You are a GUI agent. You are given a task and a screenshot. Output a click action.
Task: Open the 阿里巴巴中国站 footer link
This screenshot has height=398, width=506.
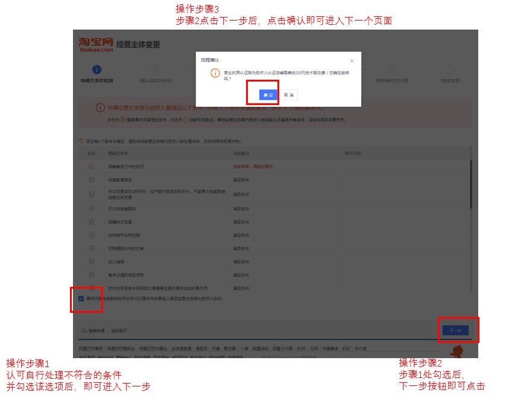click(x=153, y=348)
